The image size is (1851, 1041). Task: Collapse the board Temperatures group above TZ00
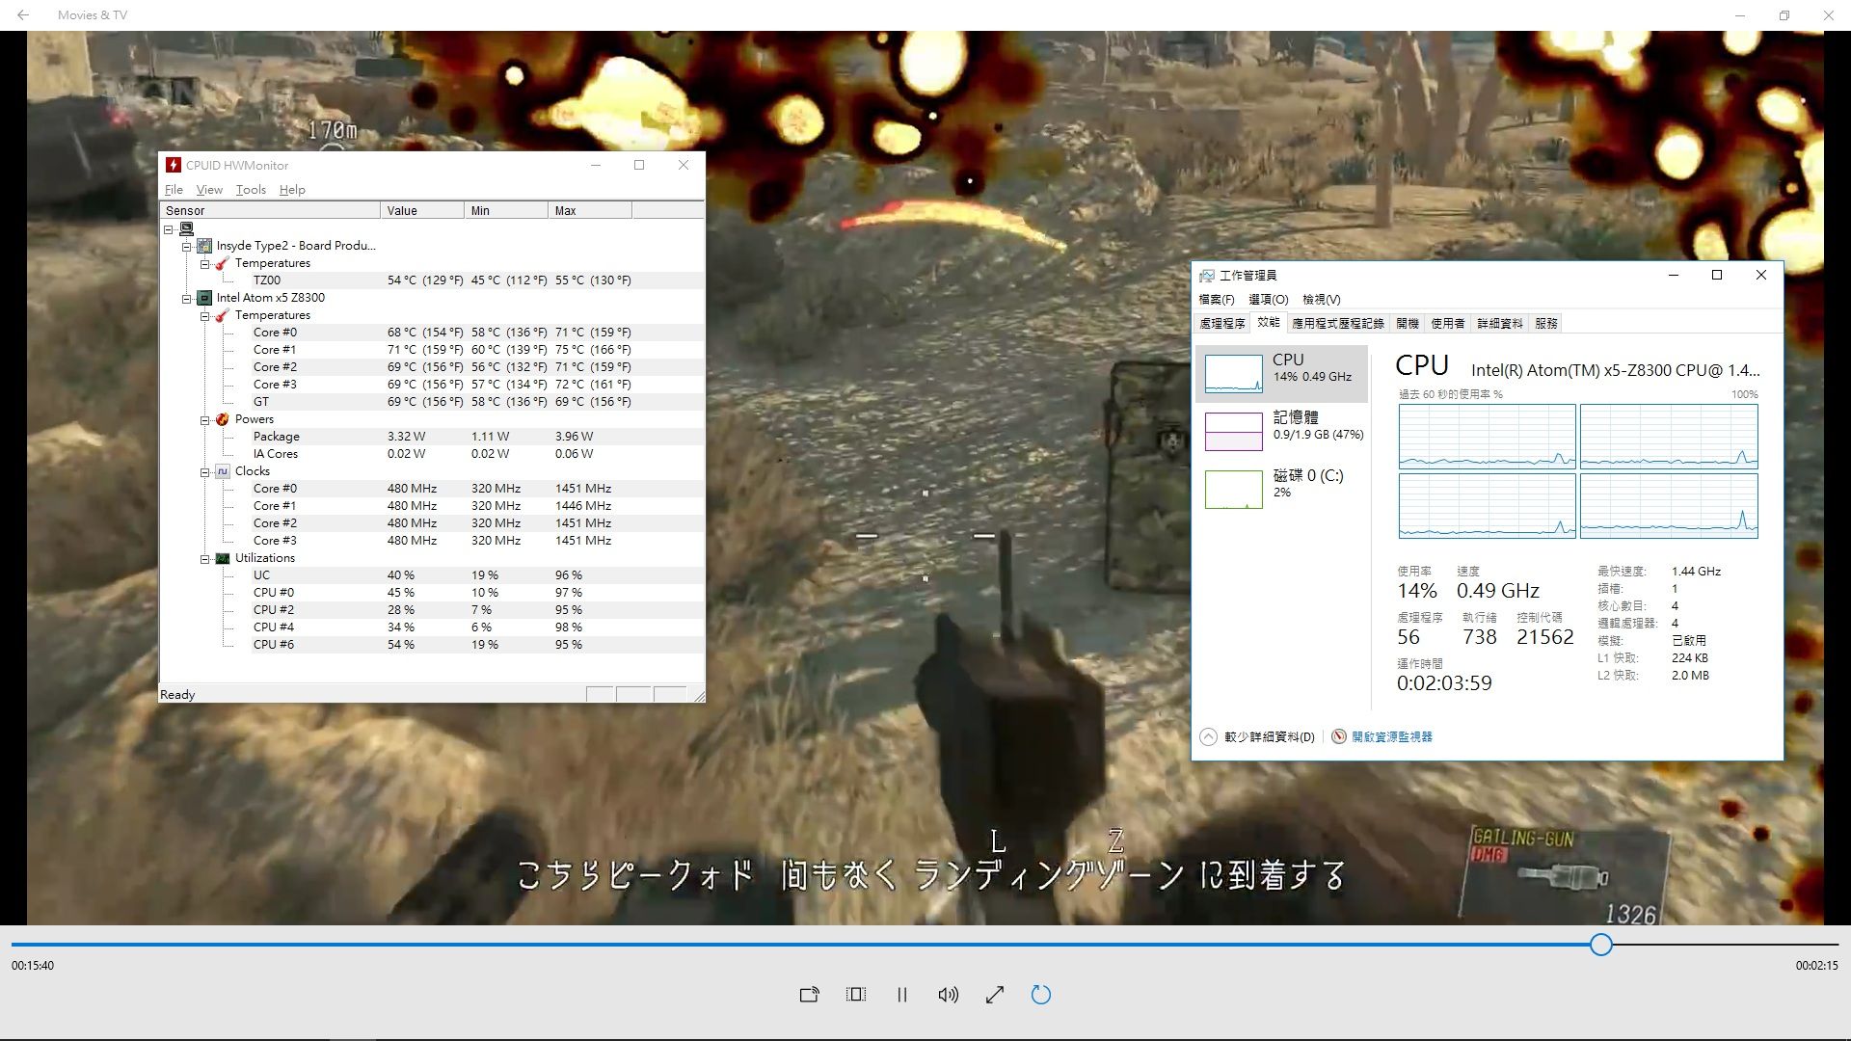click(205, 264)
